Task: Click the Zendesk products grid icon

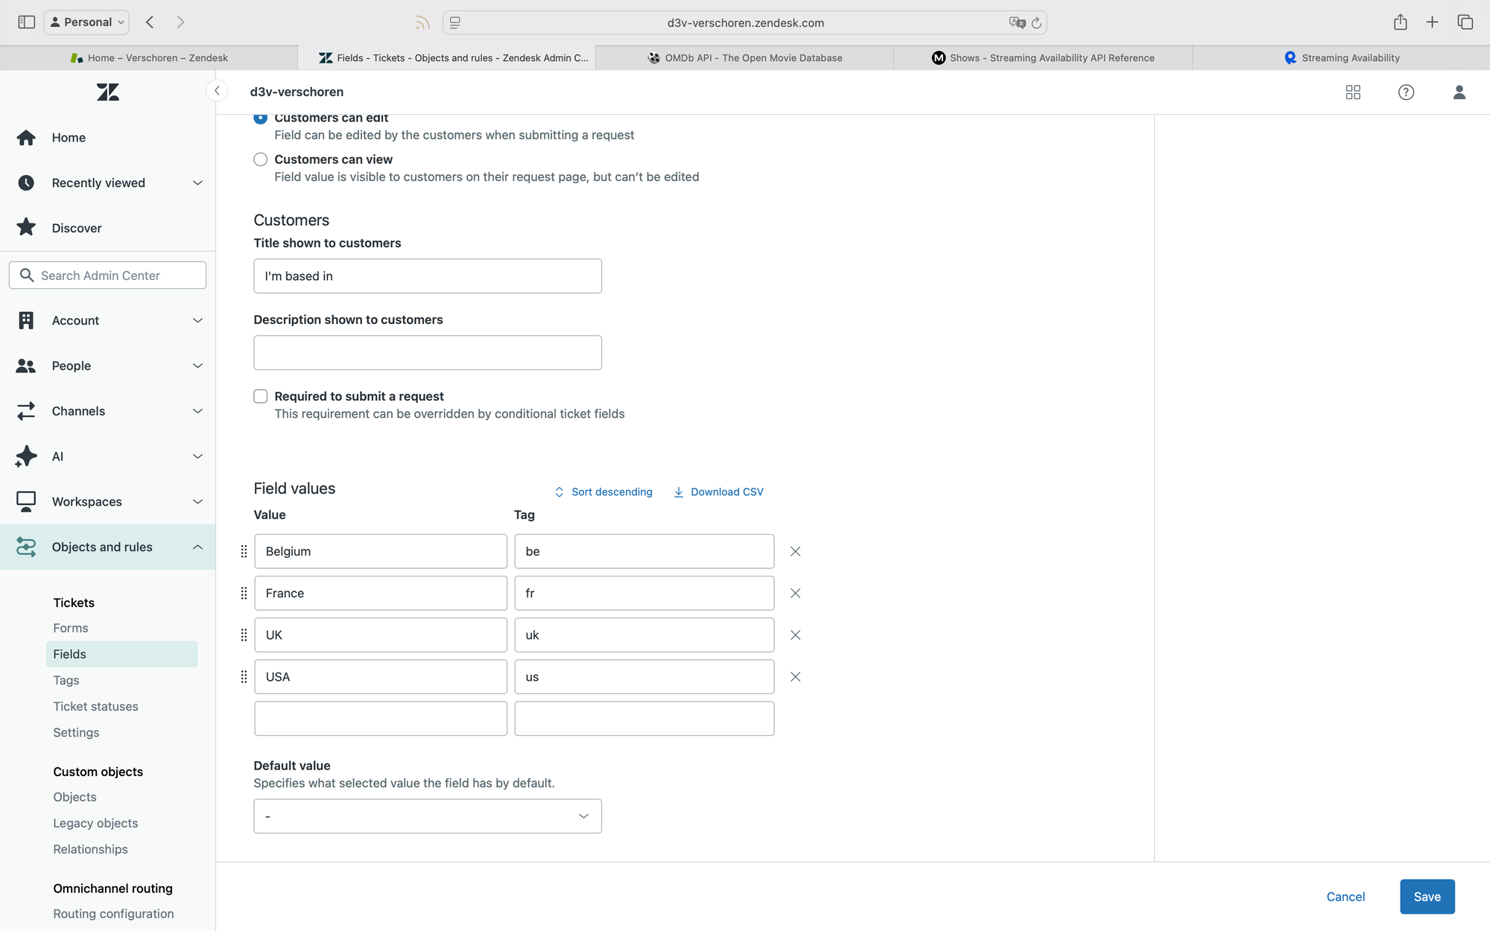Action: (1353, 92)
